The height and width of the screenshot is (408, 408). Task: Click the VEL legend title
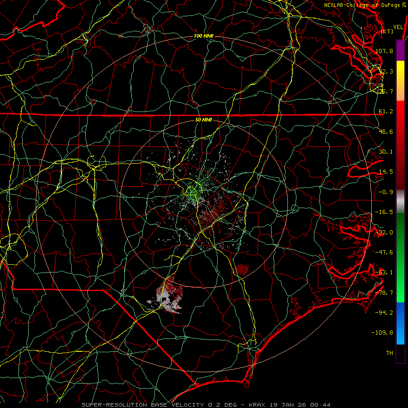(x=398, y=27)
